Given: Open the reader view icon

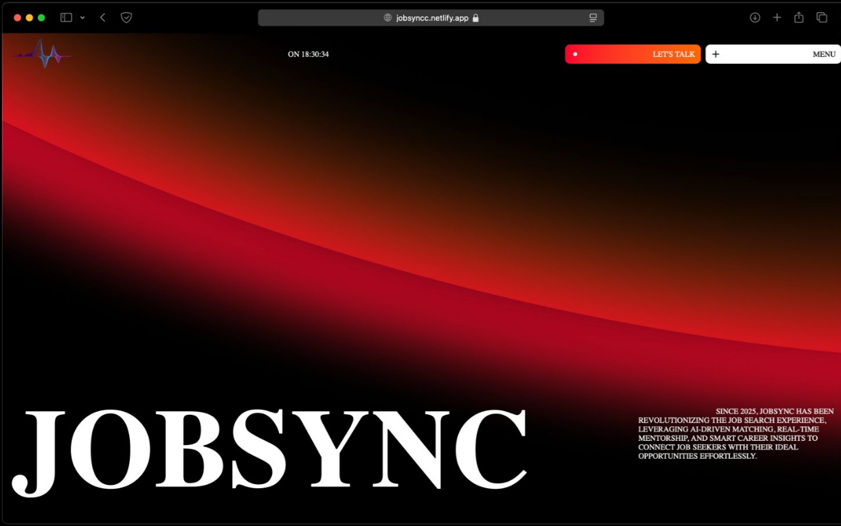Looking at the screenshot, I should [x=593, y=18].
